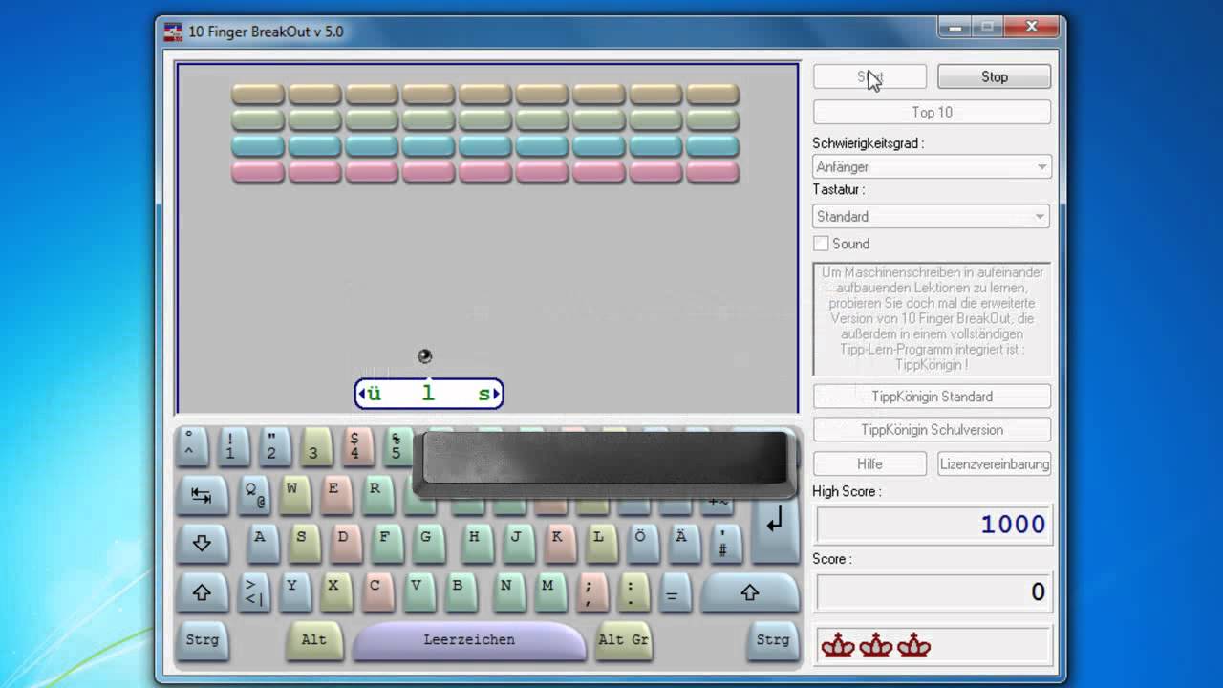The image size is (1223, 688).
Task: Click the black ball above the paddle
Action: tap(425, 356)
